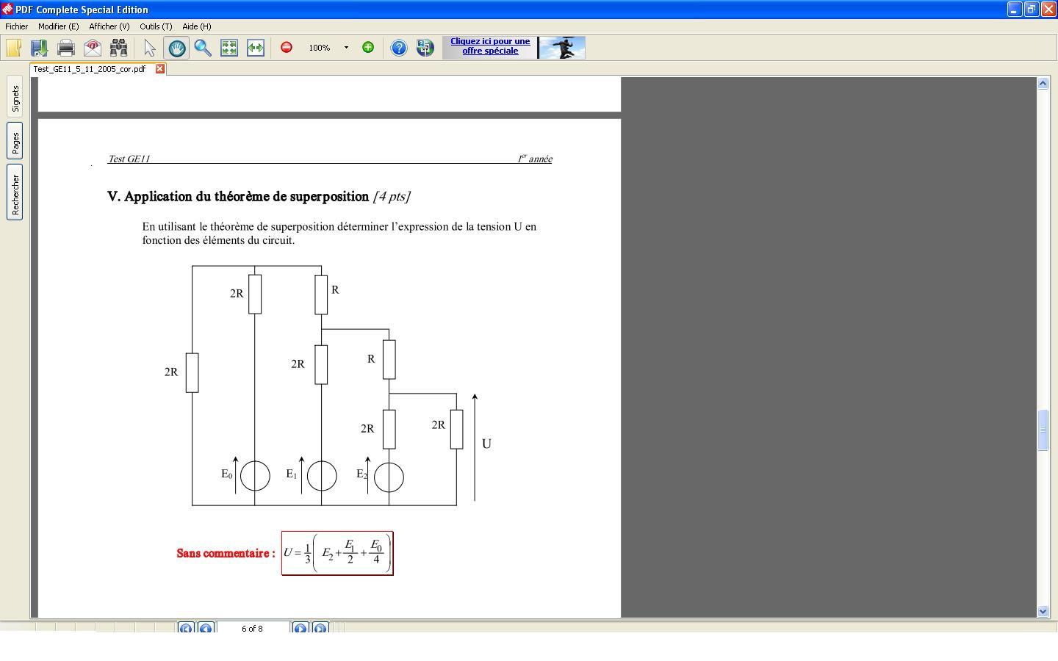This screenshot has height=661, width=1058.
Task: Click the '1er année' header text
Action: (535, 159)
